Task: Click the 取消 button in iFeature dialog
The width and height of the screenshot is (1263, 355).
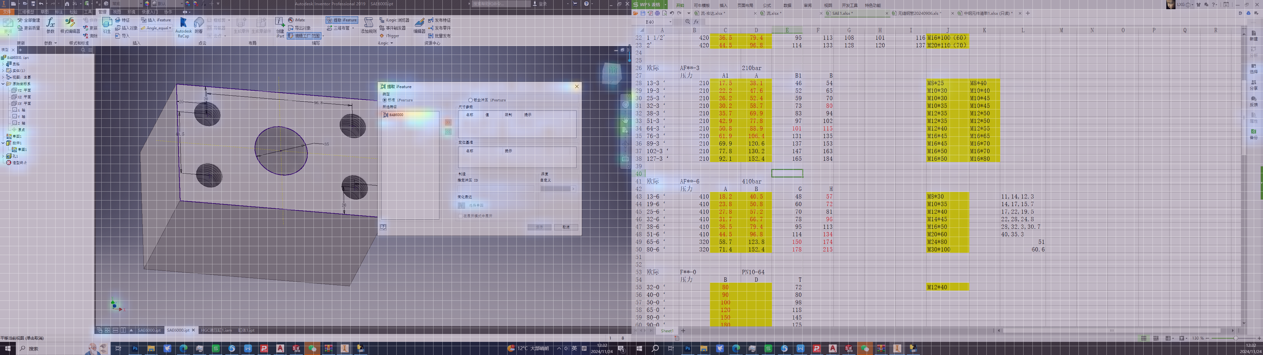Action: (566, 227)
